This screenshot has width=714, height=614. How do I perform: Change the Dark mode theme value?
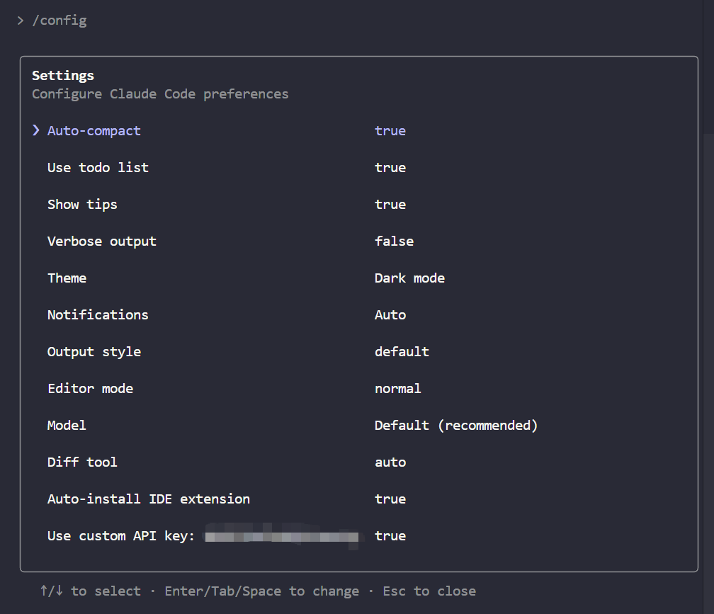tap(409, 278)
